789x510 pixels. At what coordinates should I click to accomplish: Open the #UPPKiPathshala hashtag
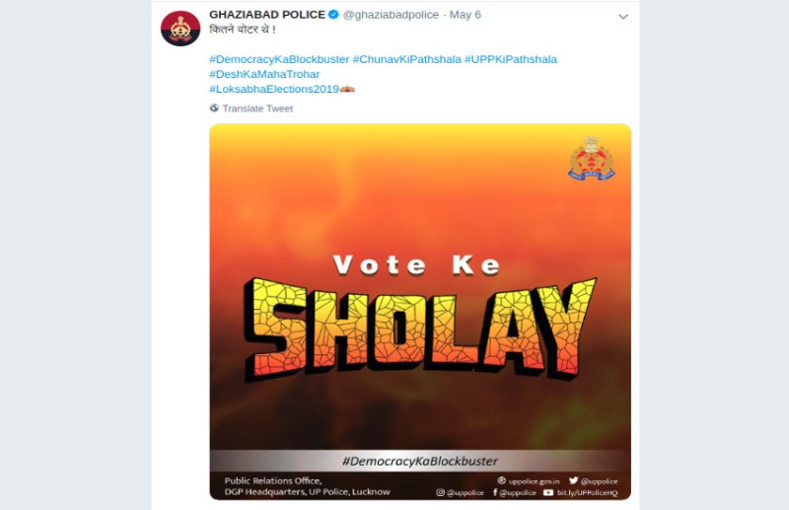511,59
